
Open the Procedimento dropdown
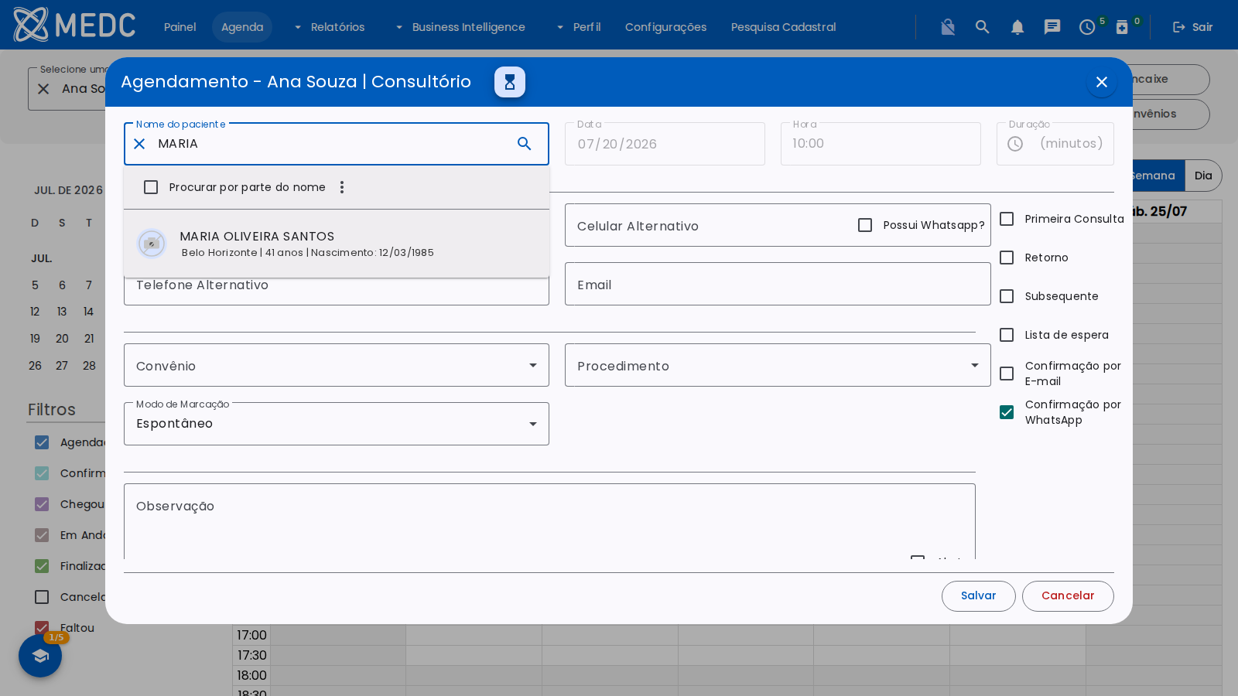click(x=778, y=365)
